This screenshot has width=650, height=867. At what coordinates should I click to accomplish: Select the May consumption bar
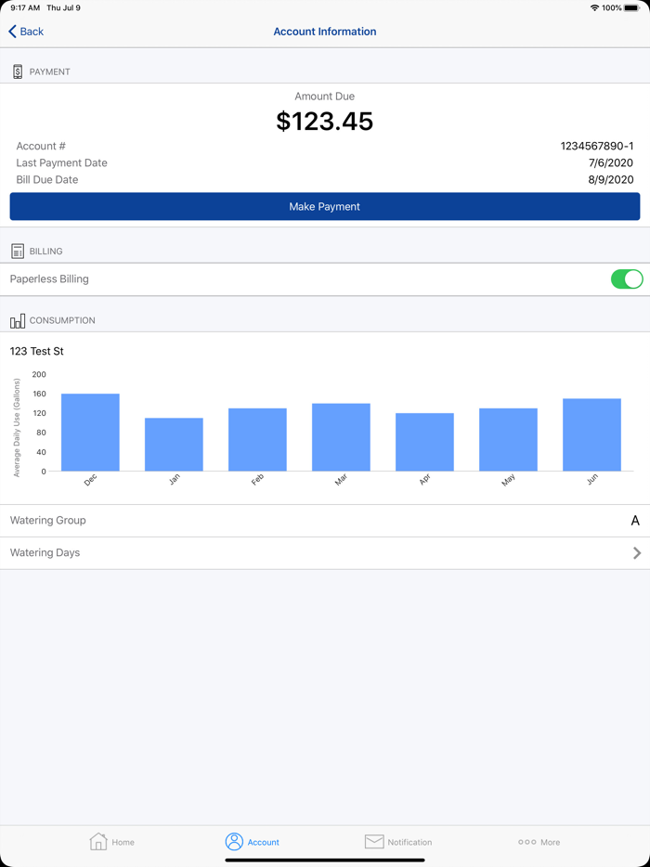tap(508, 440)
